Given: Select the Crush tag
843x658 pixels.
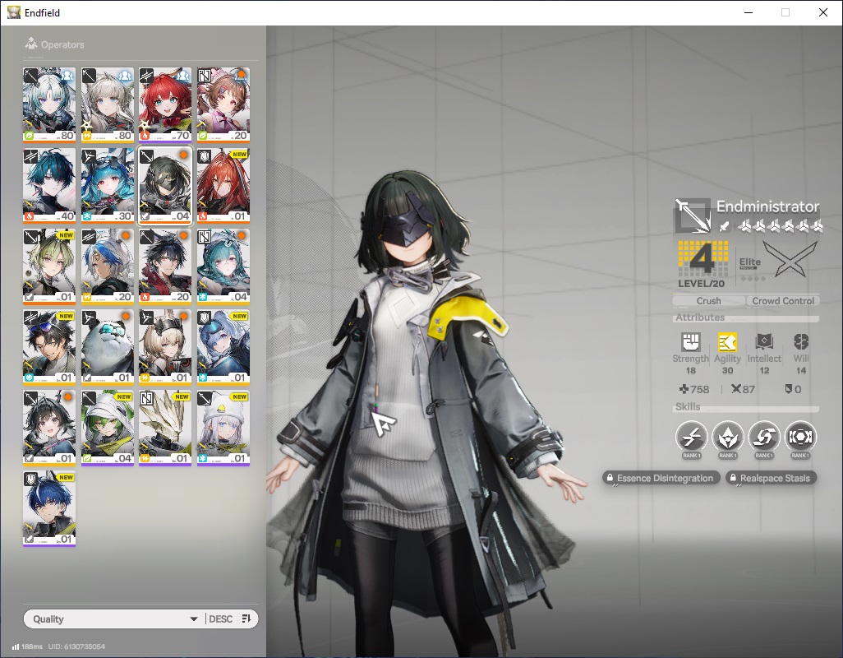Looking at the screenshot, I should [x=708, y=301].
